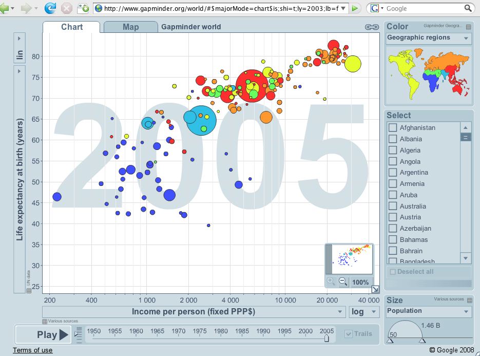The width and height of the screenshot is (480, 356).
Task: Click the zoom out magnifier icon
Action: click(343, 281)
